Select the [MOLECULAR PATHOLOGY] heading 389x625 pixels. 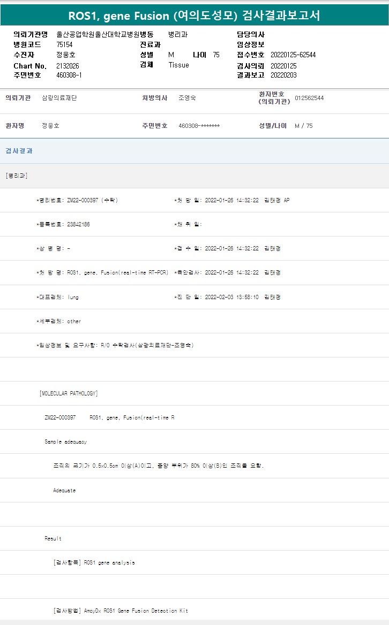coord(69,393)
